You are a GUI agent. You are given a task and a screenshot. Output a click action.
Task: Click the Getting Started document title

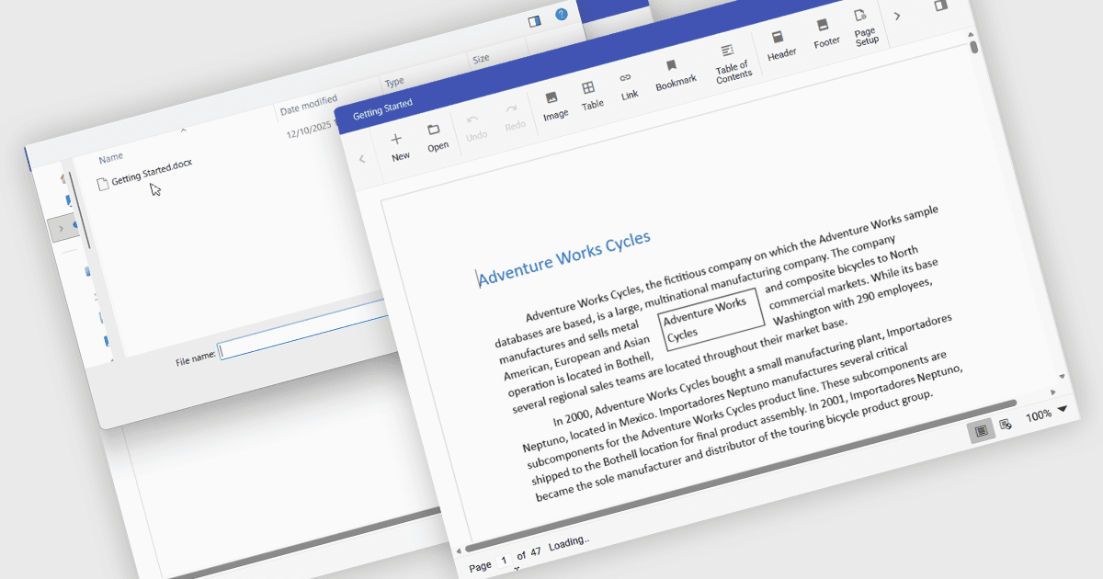382,108
